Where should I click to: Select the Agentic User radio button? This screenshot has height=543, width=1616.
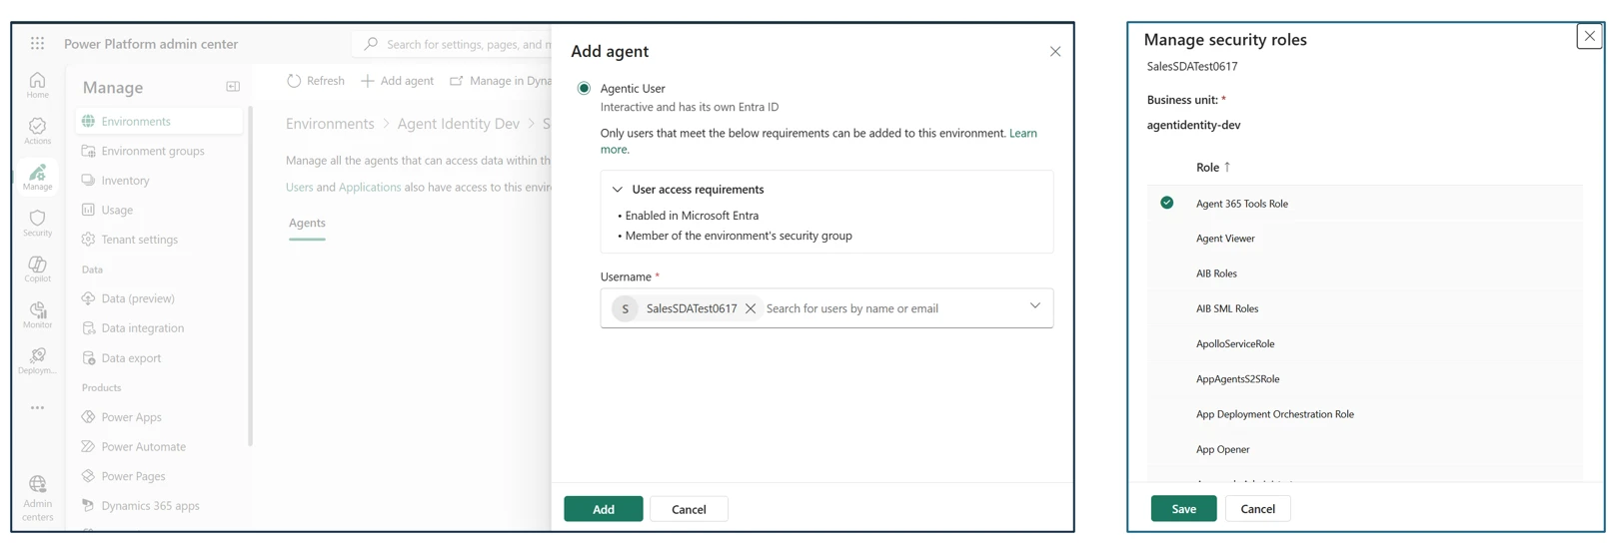tap(584, 88)
